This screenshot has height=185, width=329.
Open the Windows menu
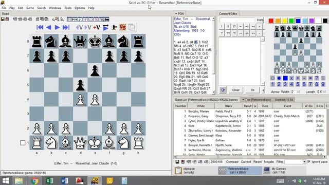(x=55, y=8)
